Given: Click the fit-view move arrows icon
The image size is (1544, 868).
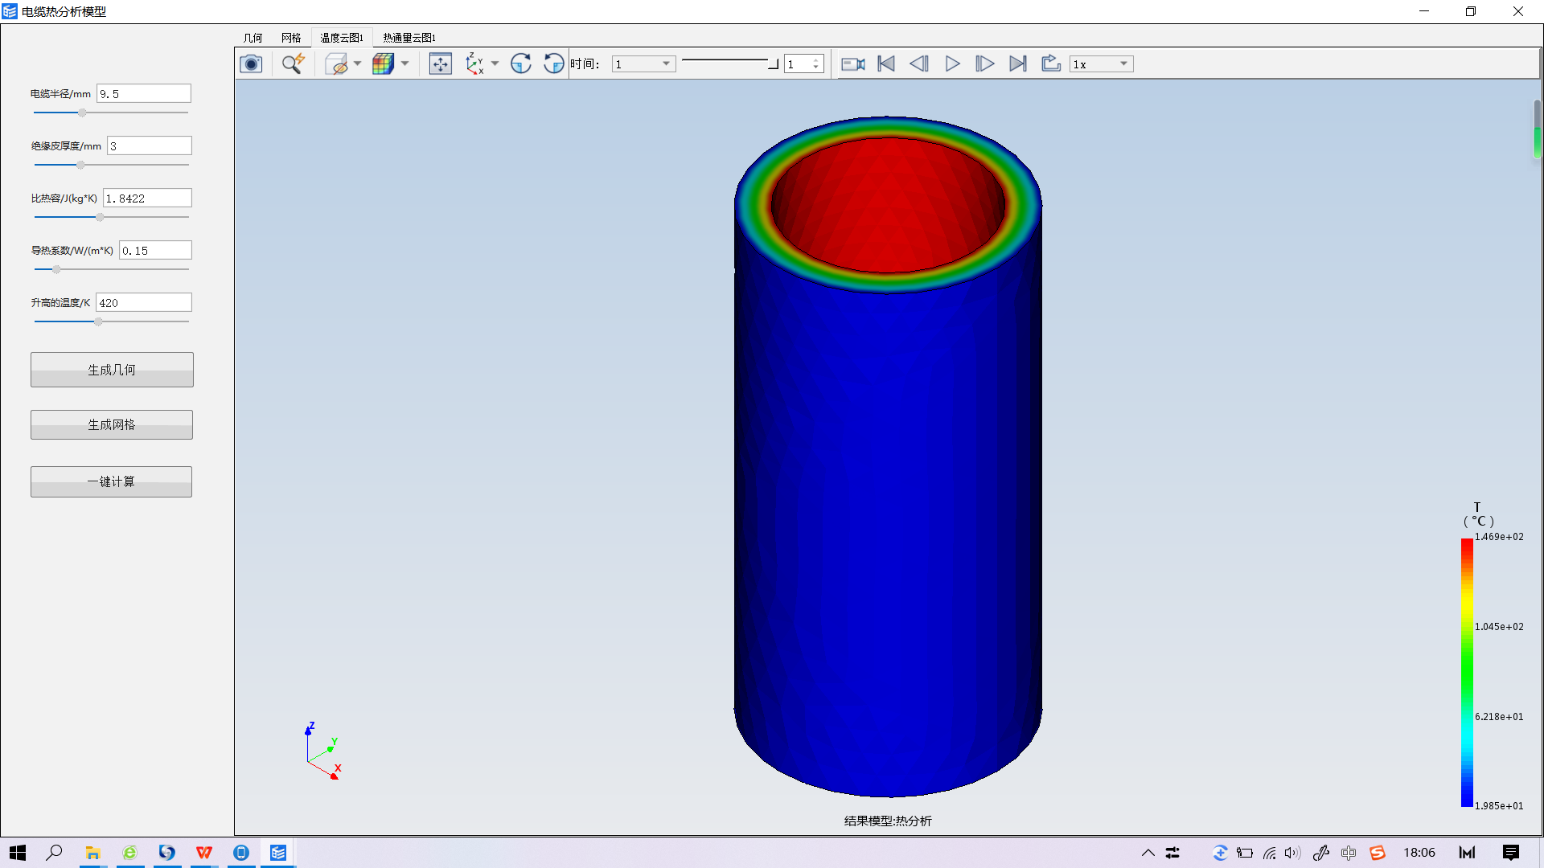Looking at the screenshot, I should click(x=441, y=63).
